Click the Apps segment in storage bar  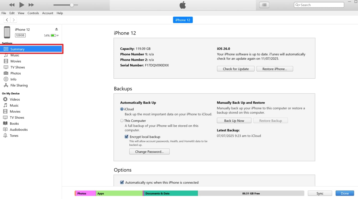point(119,193)
